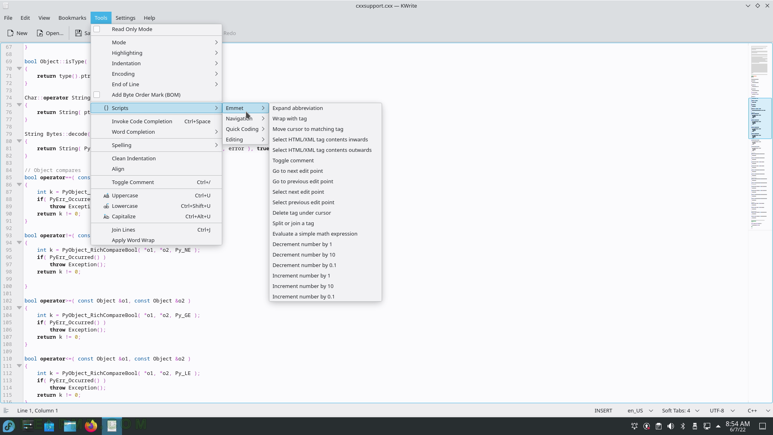This screenshot has height=435, width=773.
Task: Open the clipboard tray icon
Action: 659,426
